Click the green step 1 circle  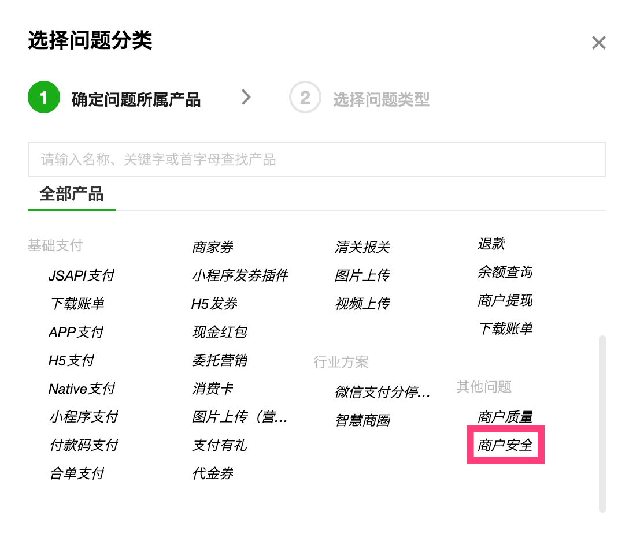point(44,98)
